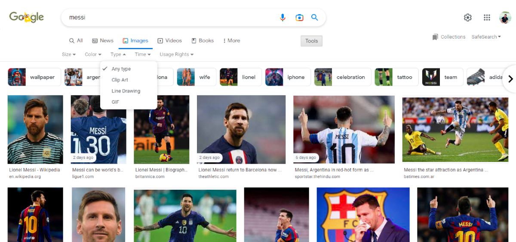This screenshot has height=242, width=516.
Task: Open the Time filter dropdown
Action: pyautogui.click(x=143, y=54)
